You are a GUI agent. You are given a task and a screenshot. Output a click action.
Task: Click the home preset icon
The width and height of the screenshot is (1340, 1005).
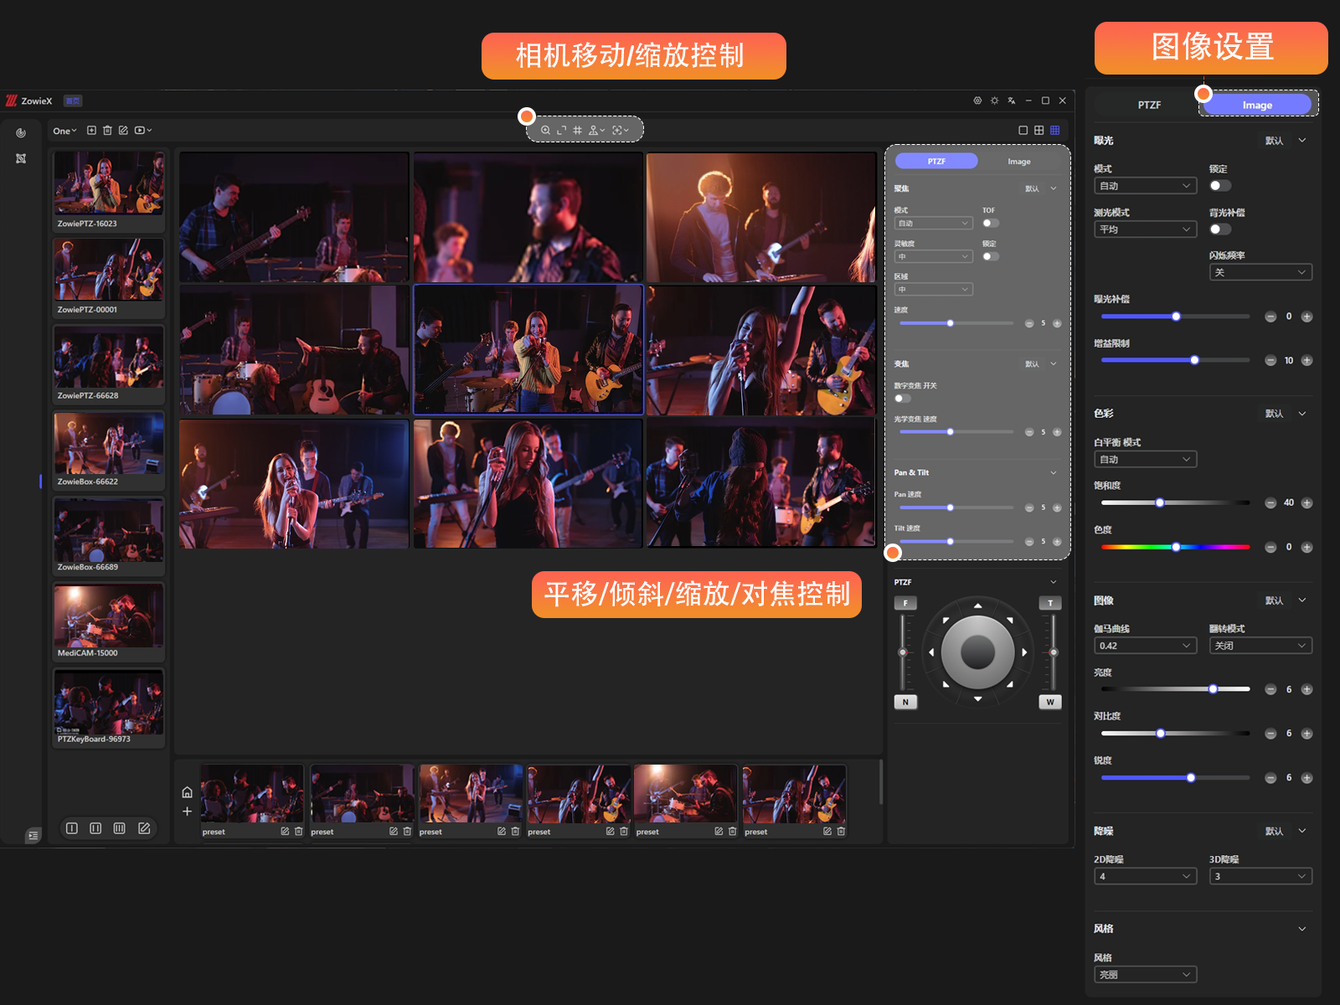point(187,792)
